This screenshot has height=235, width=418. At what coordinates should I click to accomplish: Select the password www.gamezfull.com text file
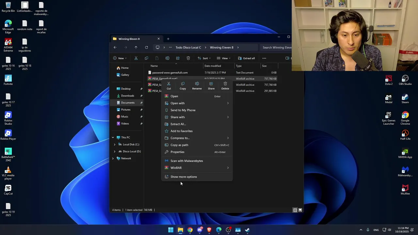170,72
